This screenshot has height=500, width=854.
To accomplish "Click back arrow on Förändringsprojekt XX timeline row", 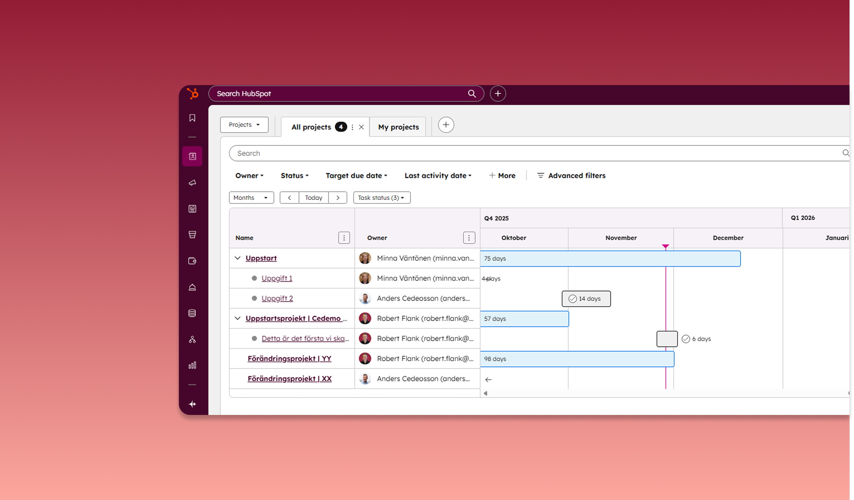I will (x=488, y=380).
